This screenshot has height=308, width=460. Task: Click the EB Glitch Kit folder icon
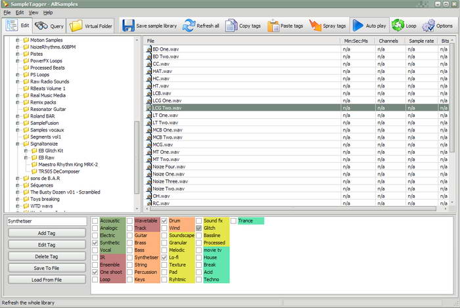(34, 150)
